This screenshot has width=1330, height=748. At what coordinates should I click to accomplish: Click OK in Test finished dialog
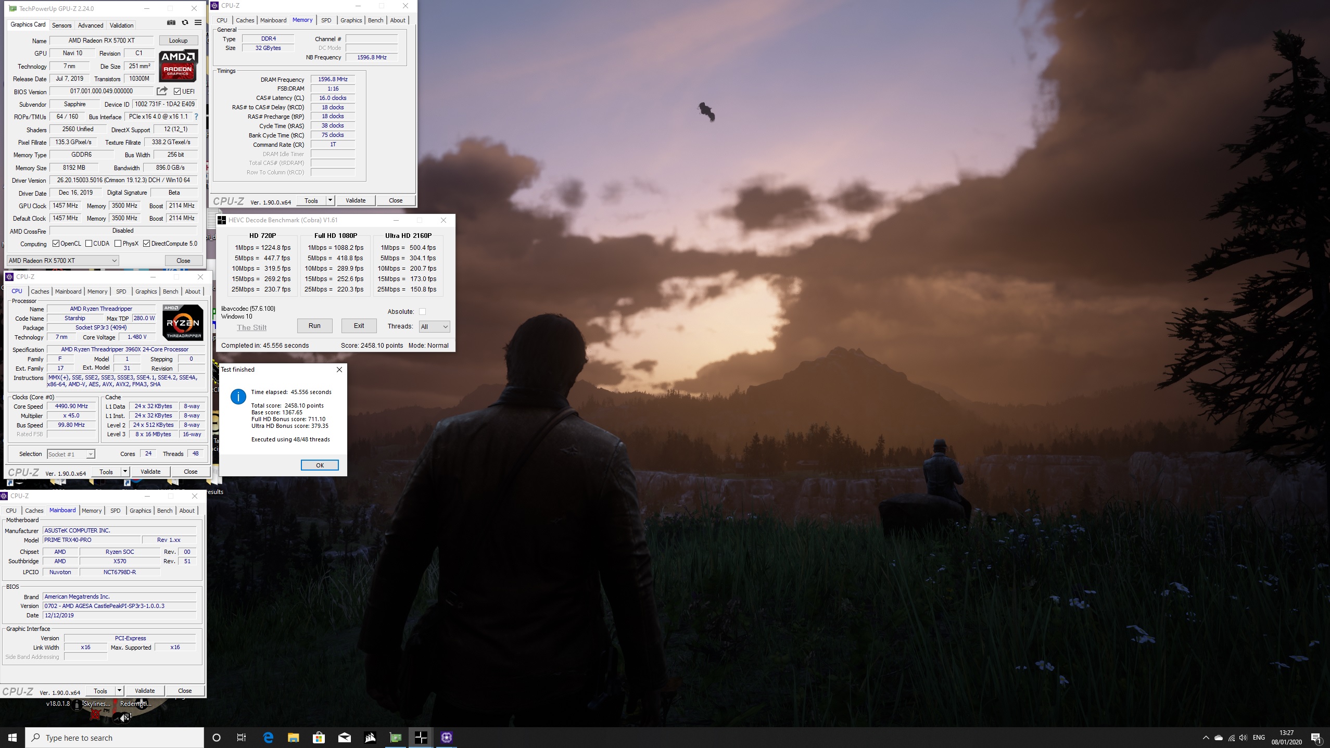click(320, 465)
